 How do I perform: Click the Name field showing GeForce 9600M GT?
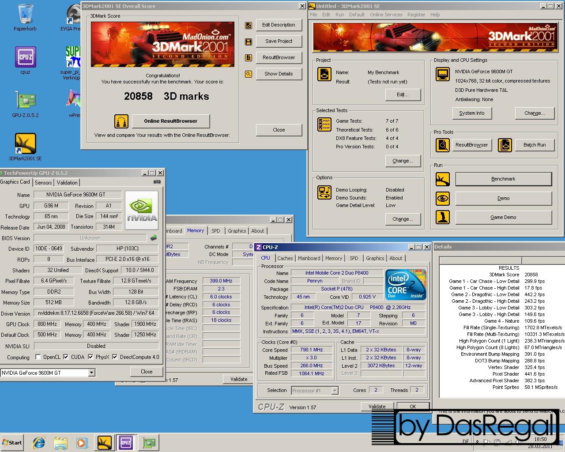[x=77, y=195]
